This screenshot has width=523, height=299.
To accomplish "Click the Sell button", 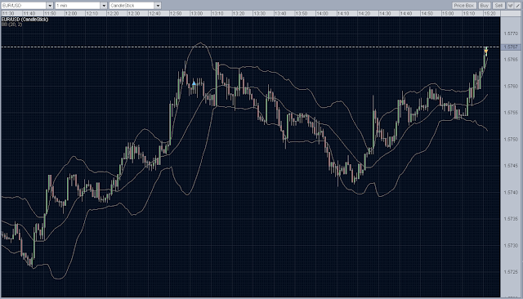I will [x=498, y=6].
